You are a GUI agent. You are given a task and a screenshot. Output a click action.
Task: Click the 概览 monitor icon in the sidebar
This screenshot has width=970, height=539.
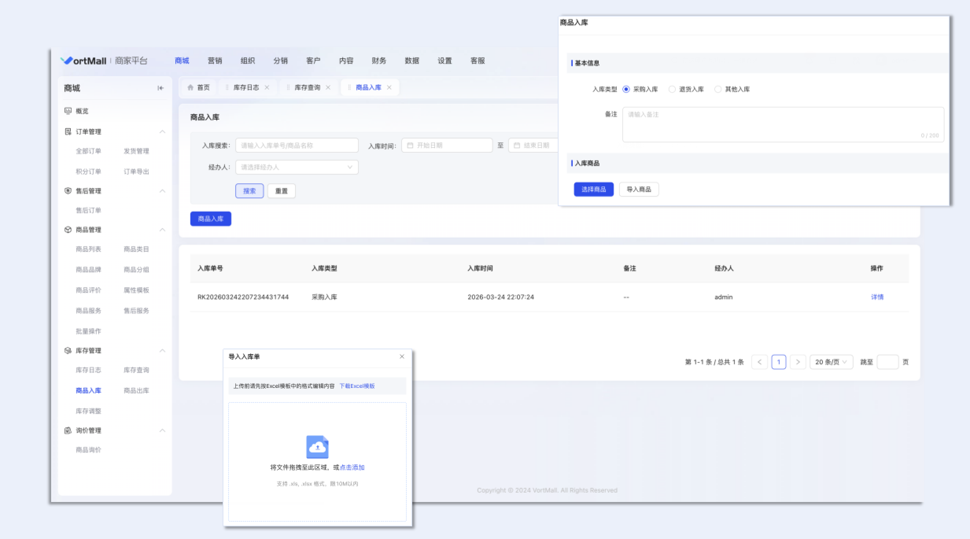68,111
